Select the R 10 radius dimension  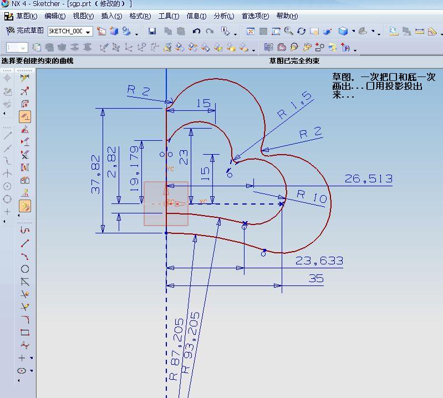[312, 197]
